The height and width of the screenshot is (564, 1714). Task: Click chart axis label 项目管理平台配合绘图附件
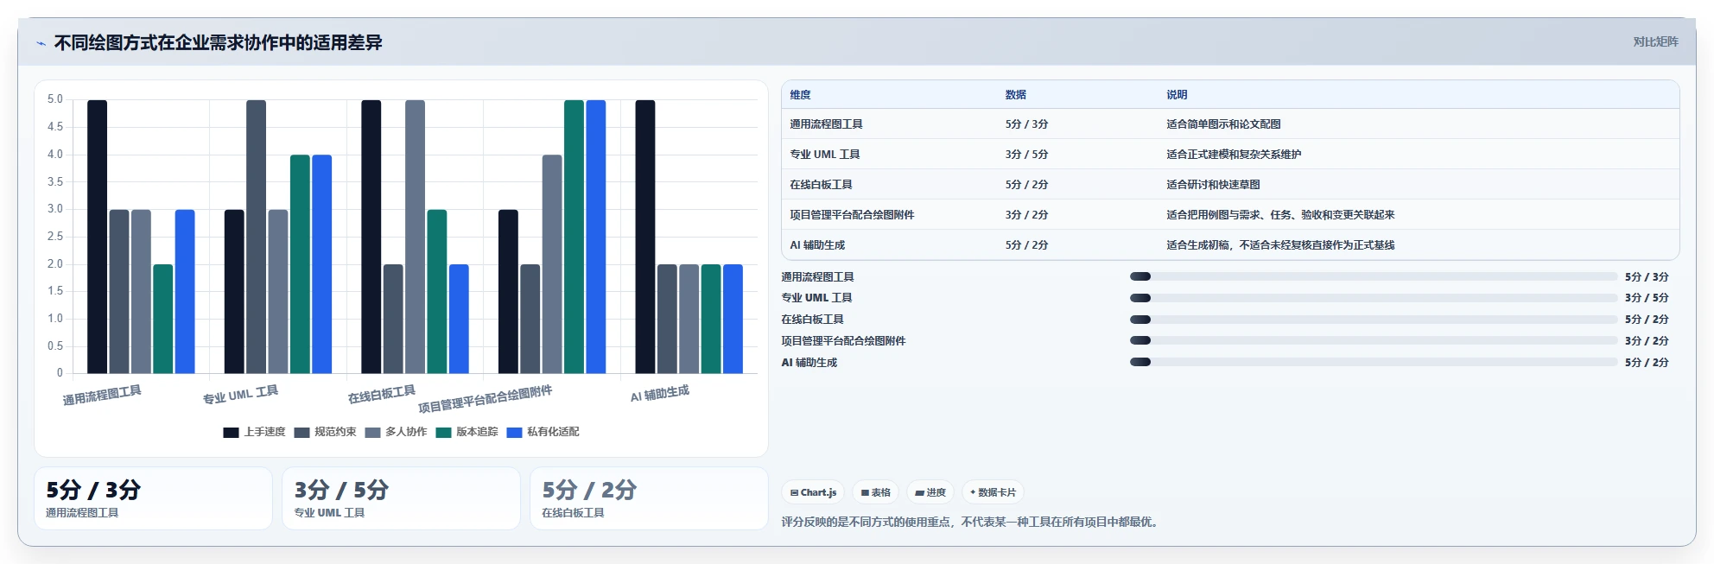(x=485, y=399)
